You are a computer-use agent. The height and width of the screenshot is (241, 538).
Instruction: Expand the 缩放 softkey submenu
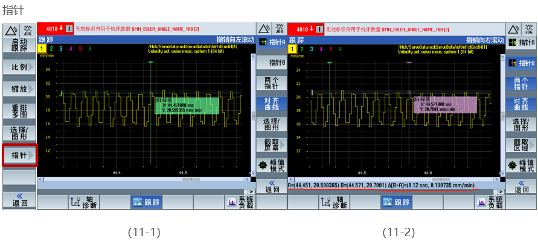coord(19,89)
